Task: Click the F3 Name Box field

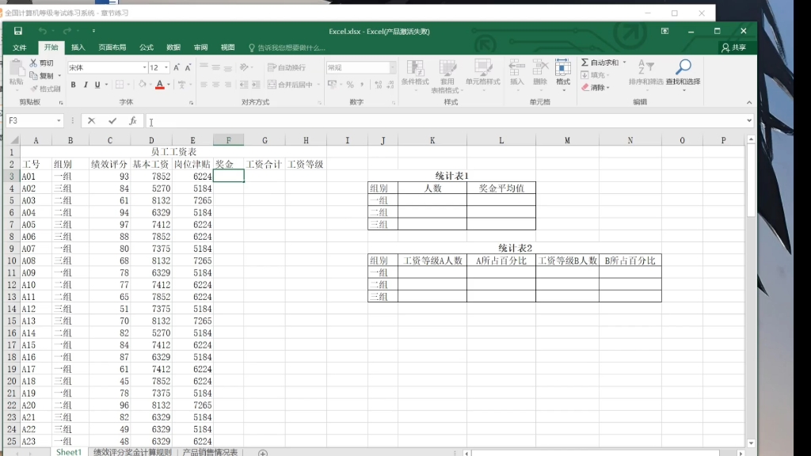Action: [28, 121]
